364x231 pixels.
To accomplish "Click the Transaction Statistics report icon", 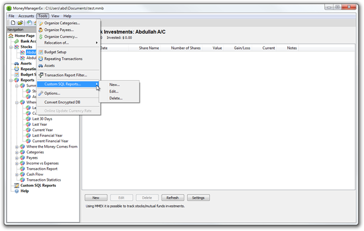I will coord(23,180).
